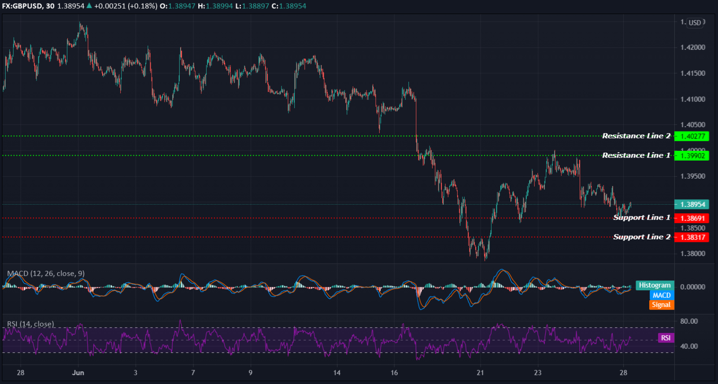718x384 pixels.
Task: Click the 1.39500 price axis label
Action: (692, 176)
